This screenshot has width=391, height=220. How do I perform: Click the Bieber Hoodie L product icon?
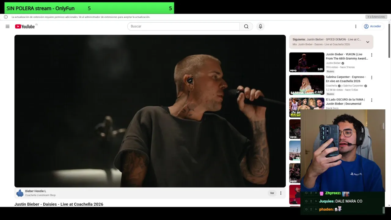(20, 193)
